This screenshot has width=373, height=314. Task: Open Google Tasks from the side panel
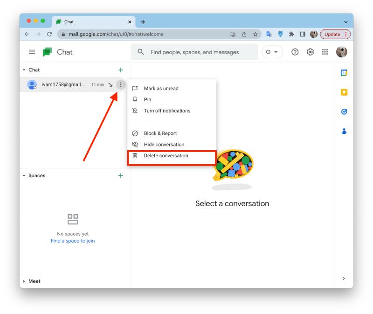(344, 112)
